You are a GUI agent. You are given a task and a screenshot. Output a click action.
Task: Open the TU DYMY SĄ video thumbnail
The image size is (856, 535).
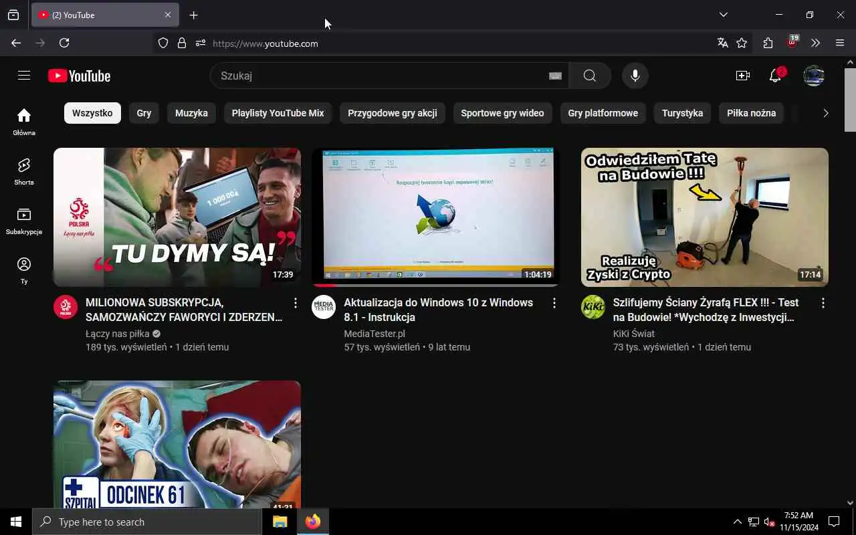[x=177, y=217]
